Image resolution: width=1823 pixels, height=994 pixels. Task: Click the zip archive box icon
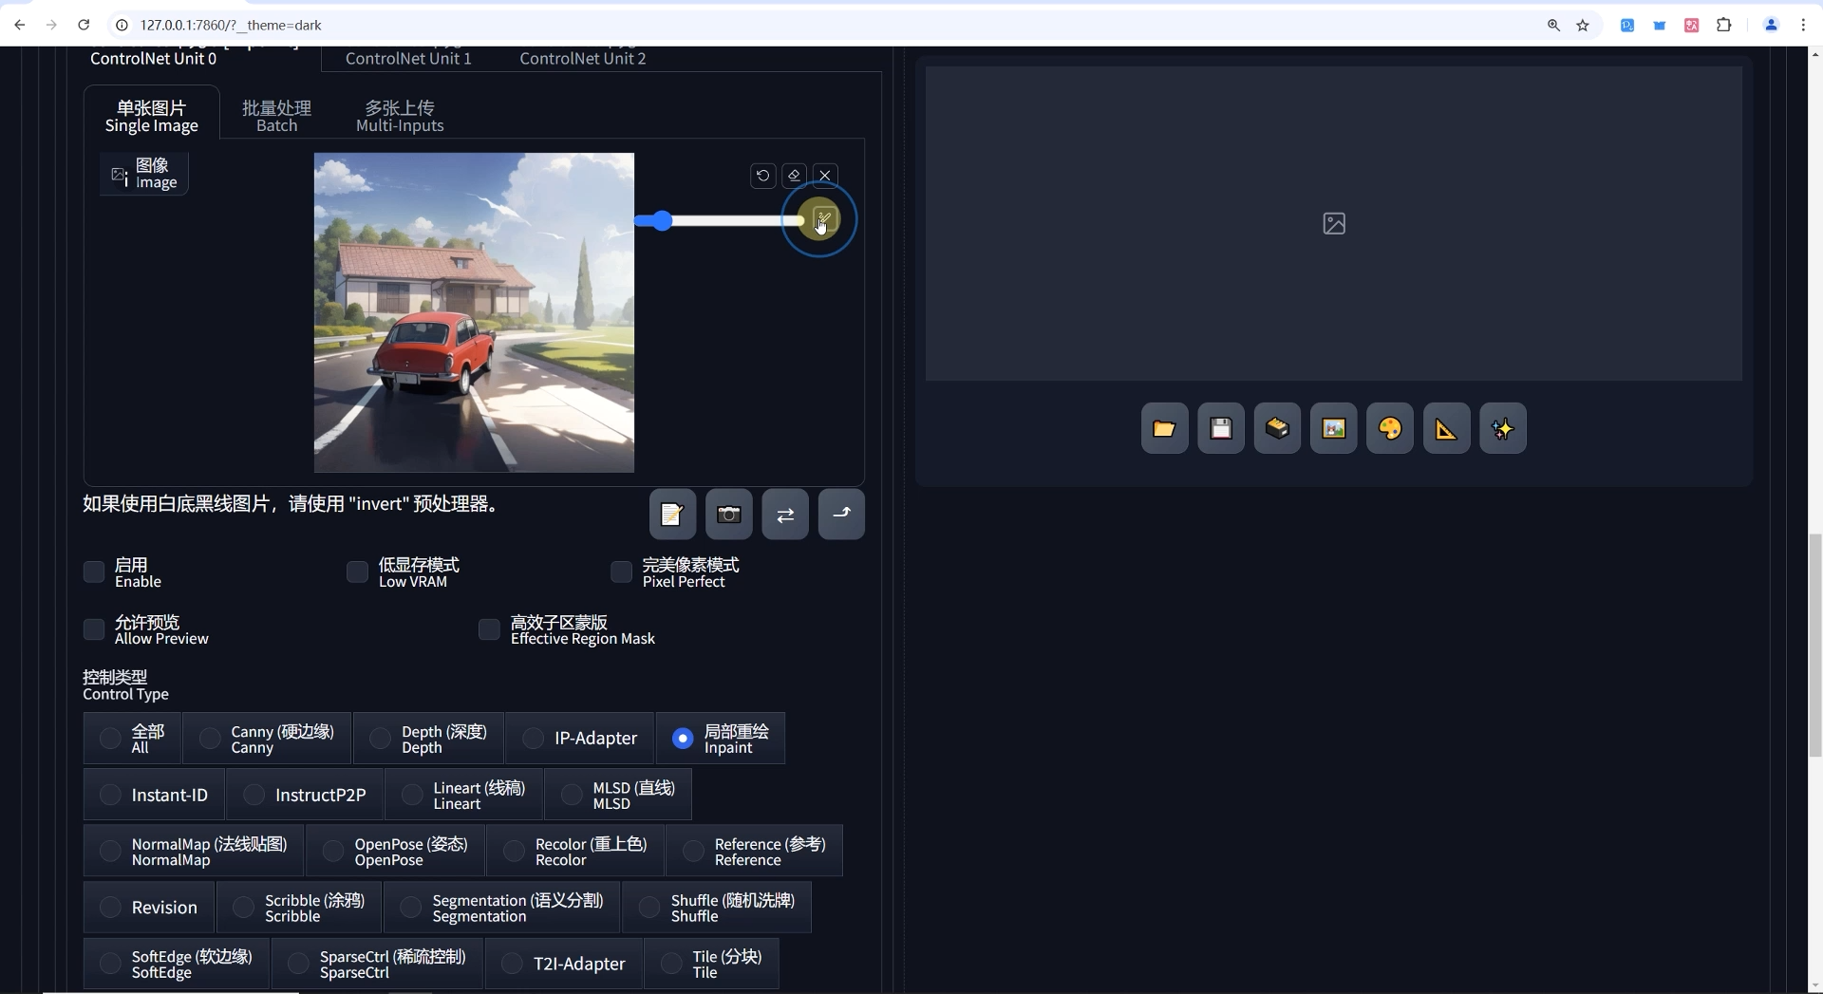pyautogui.click(x=1277, y=428)
